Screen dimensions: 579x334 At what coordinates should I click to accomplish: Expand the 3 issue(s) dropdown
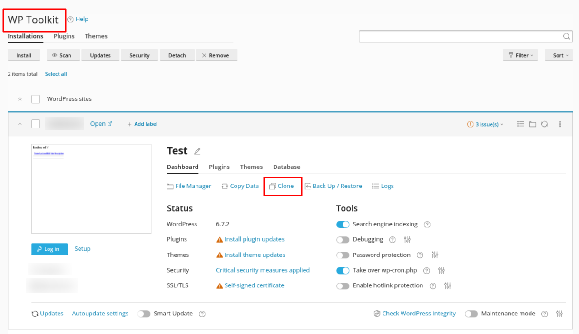pyautogui.click(x=485, y=124)
